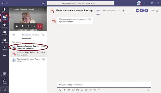Screen dimensions: 161x93
Task: Open chat with Аносова Татьяна
Action: pyautogui.click(x=28, y=47)
